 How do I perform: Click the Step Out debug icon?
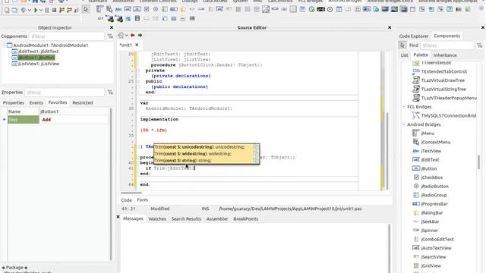pos(76,10)
